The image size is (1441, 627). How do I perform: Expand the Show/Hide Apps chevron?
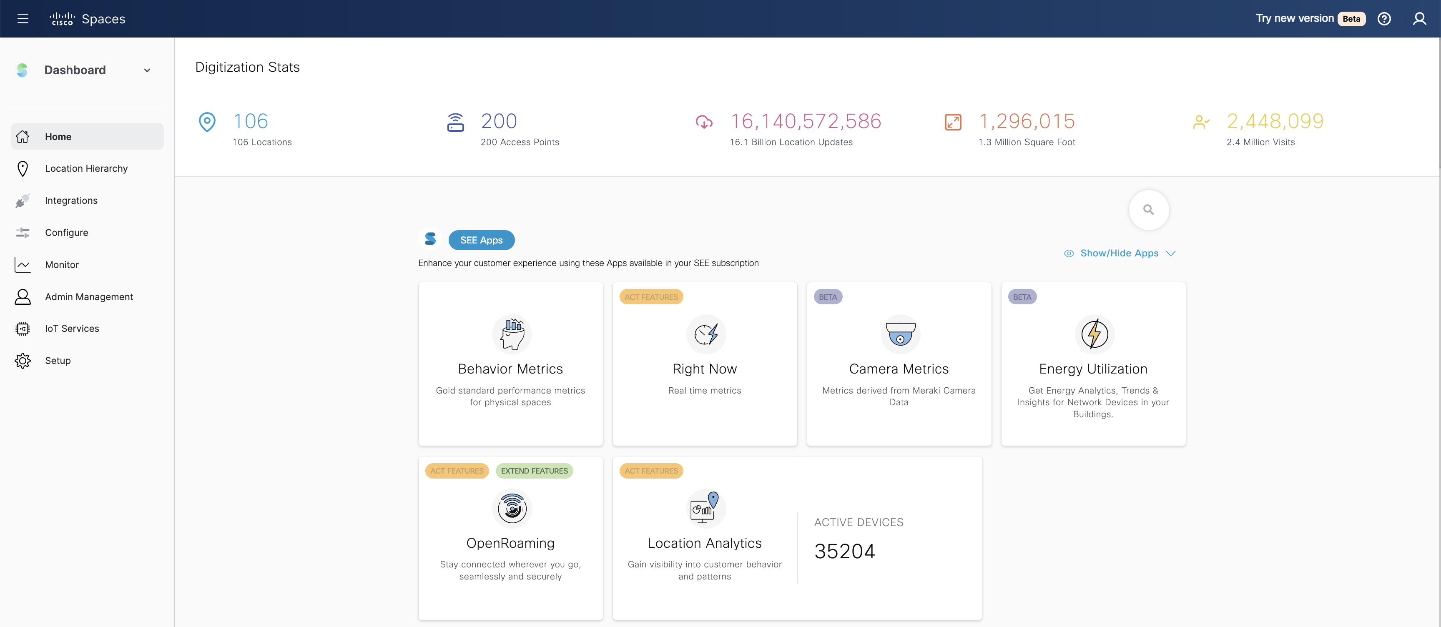[x=1170, y=253]
